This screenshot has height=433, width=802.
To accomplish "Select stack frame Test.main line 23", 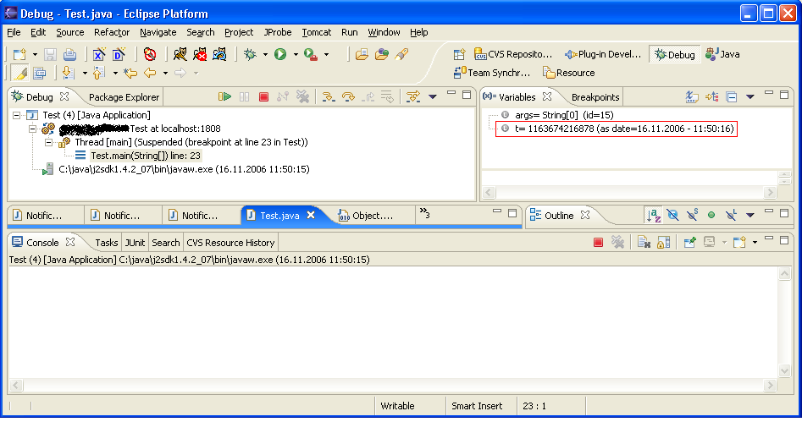I will coord(146,156).
